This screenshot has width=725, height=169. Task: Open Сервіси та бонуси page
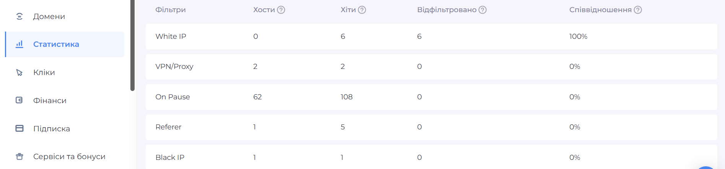pyautogui.click(x=69, y=156)
